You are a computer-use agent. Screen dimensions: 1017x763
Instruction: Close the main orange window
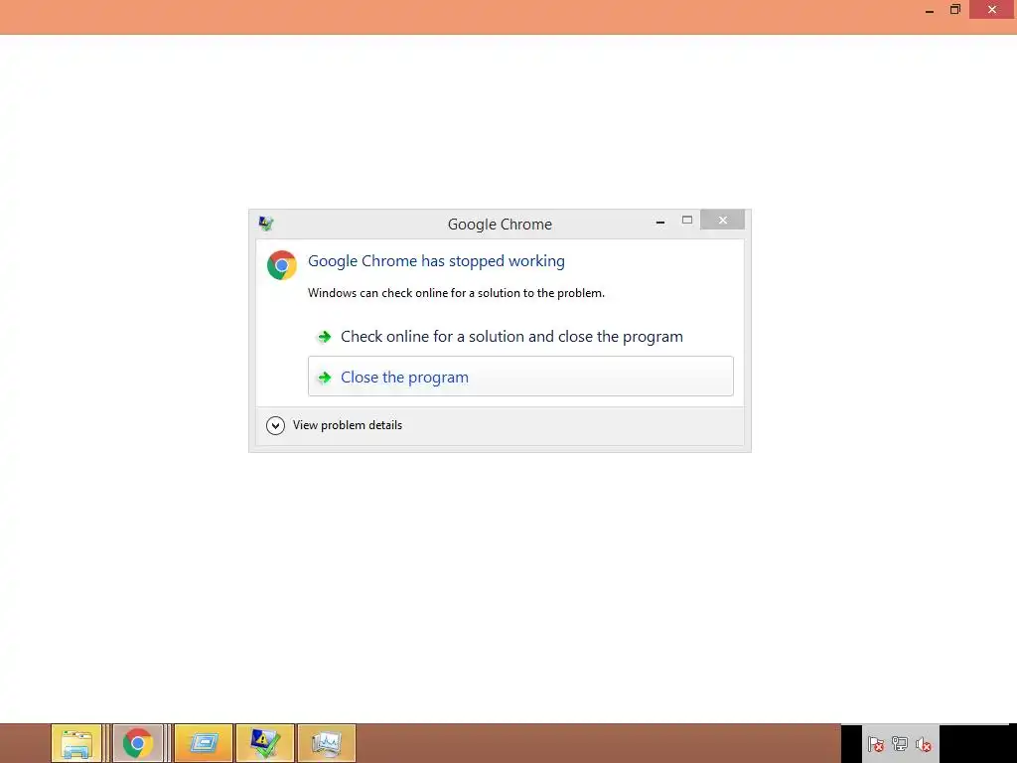coord(992,10)
